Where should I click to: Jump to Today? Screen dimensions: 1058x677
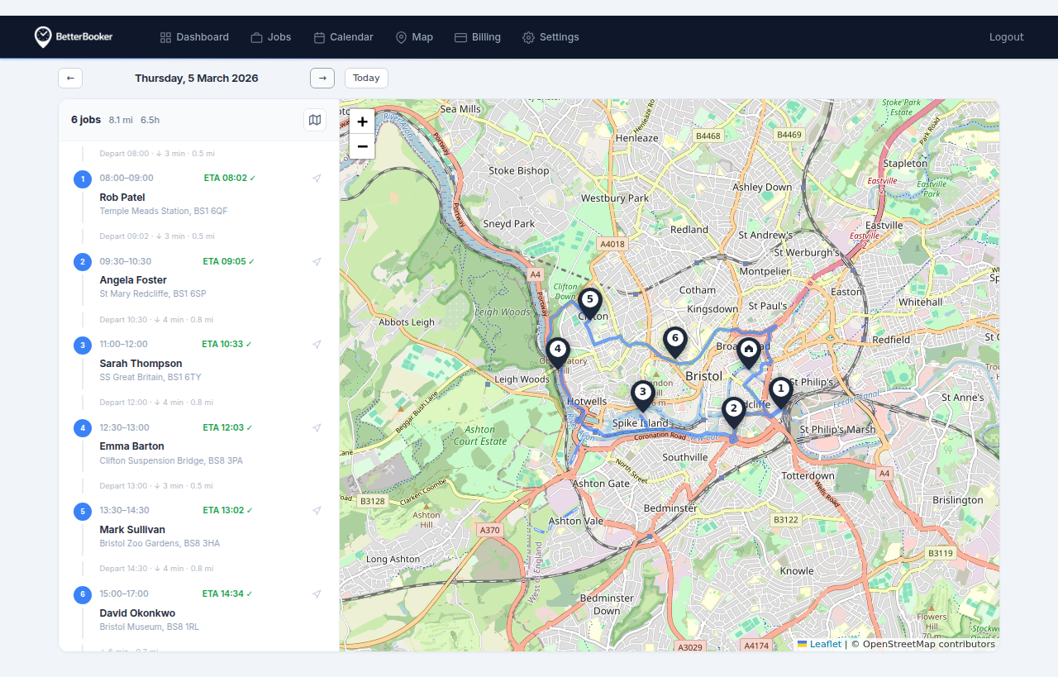click(366, 78)
